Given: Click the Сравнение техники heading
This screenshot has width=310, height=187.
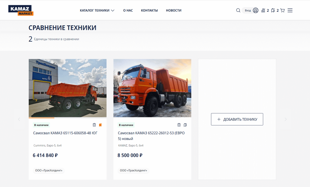Looking at the screenshot, I should (x=62, y=28).
